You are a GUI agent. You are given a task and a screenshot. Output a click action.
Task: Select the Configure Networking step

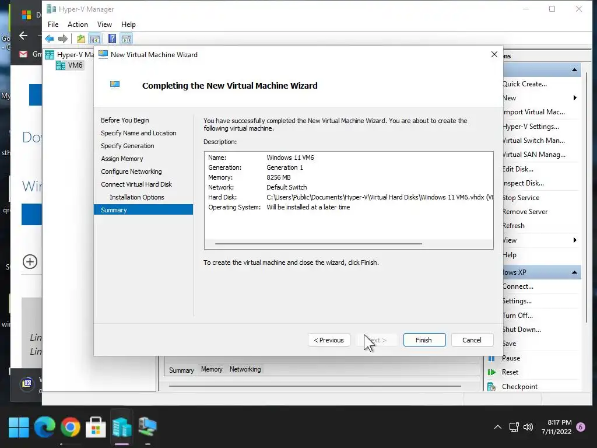point(131,172)
